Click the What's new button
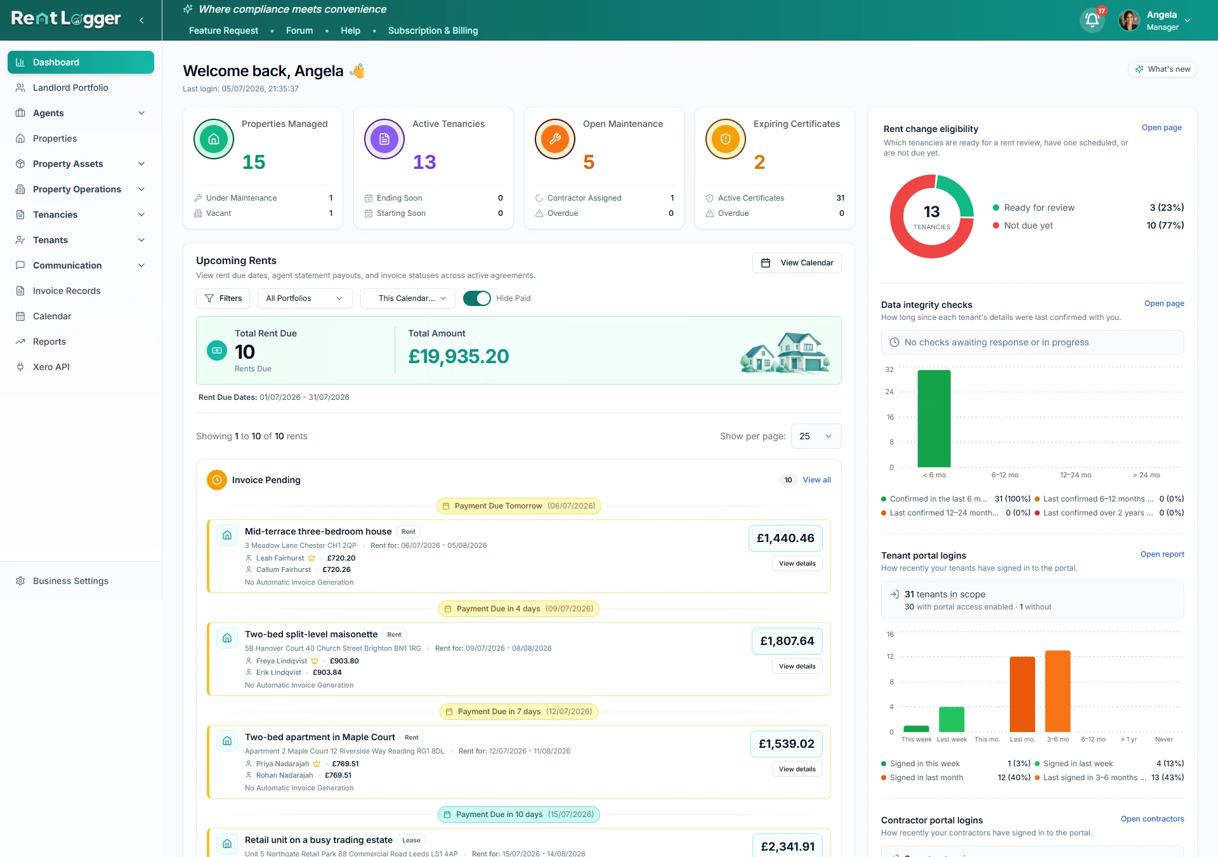 [1162, 69]
